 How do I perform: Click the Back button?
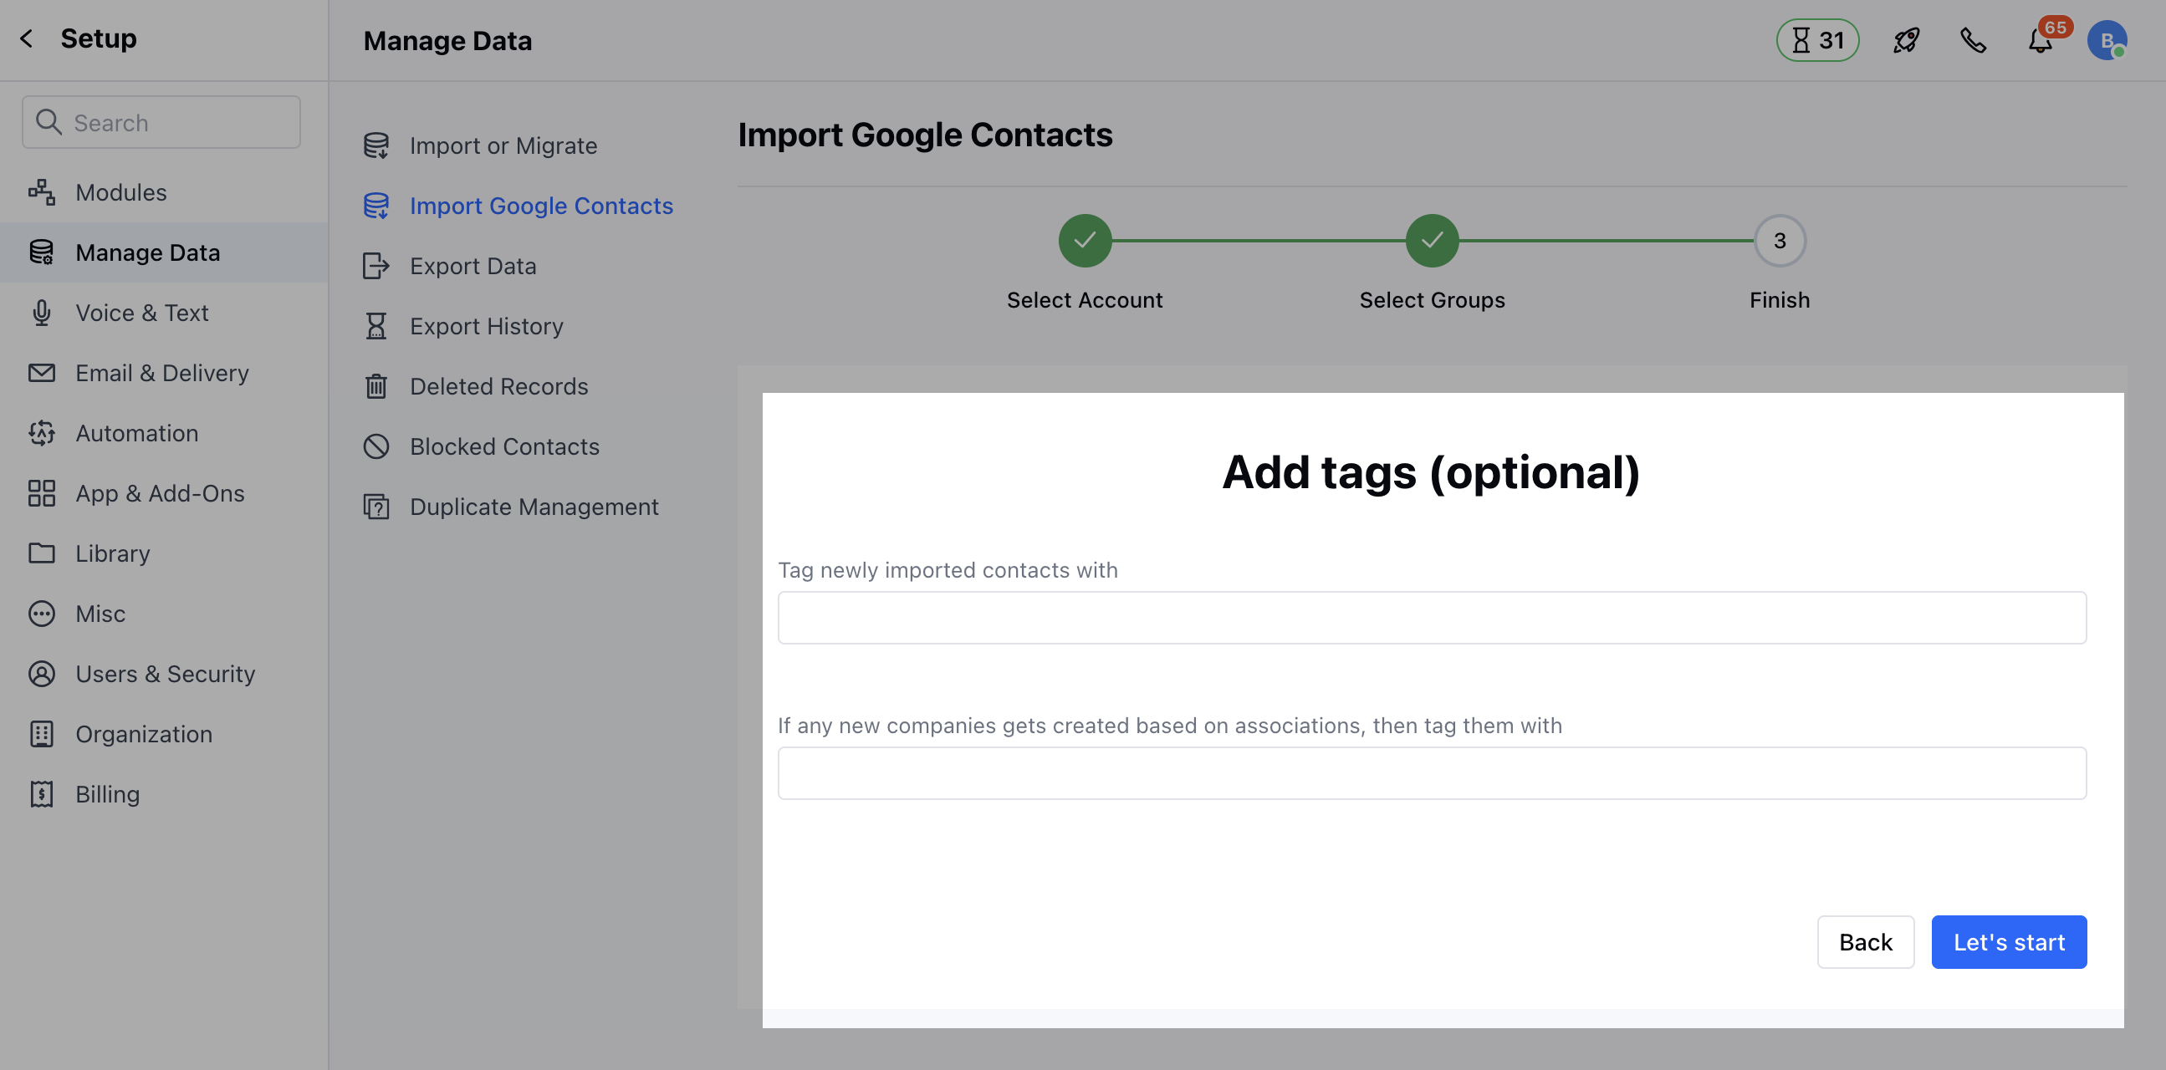coord(1865,941)
